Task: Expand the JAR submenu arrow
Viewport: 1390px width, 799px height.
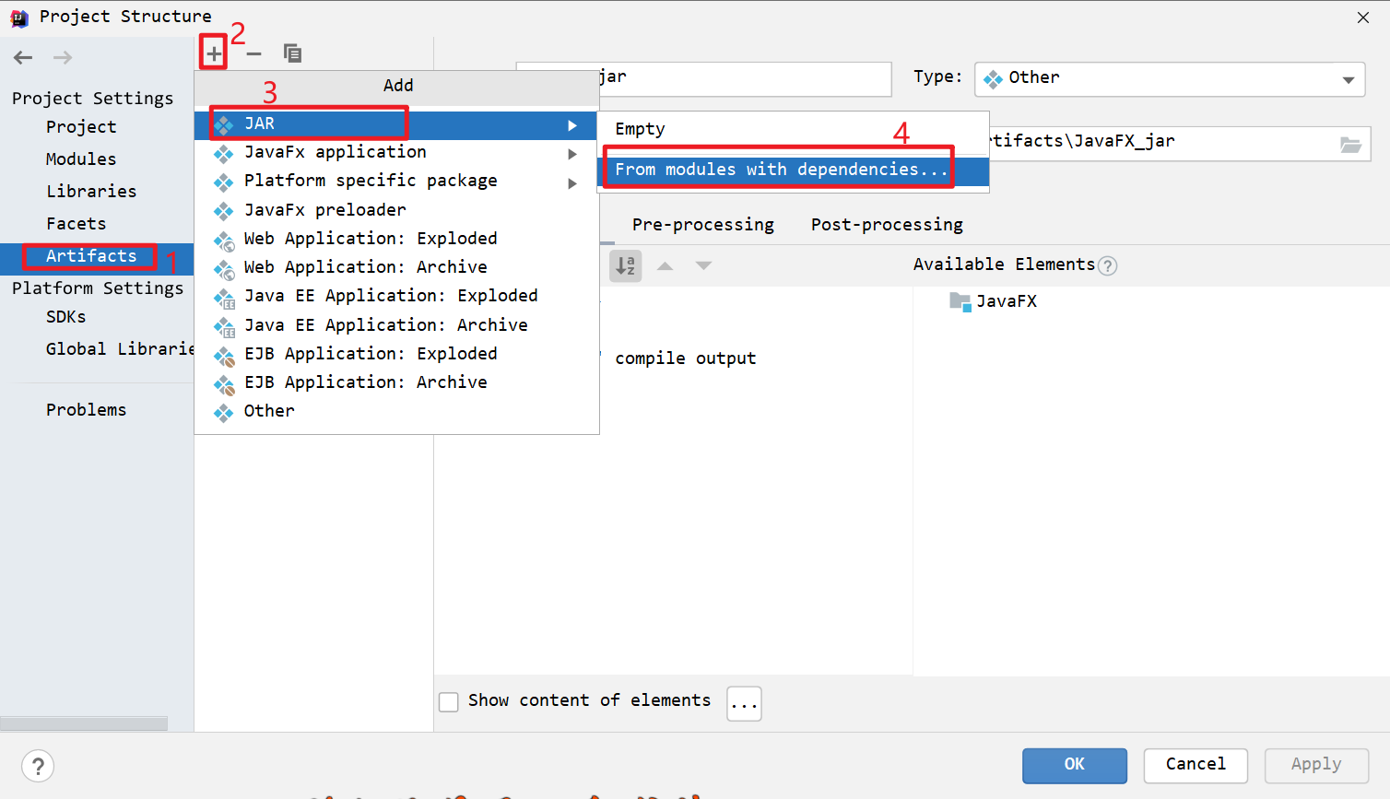Action: [x=572, y=125]
